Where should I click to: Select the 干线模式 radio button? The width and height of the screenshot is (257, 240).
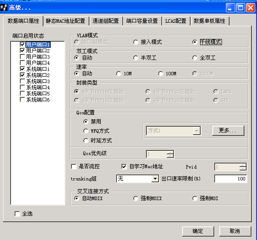[x=195, y=42]
